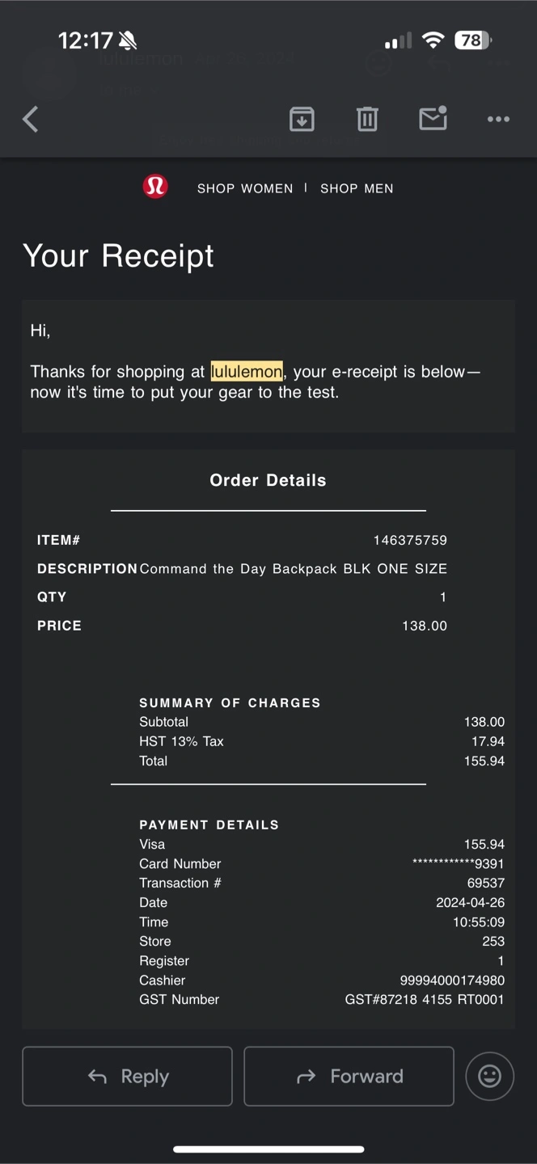Tap the item number 146375759
Screen dimensions: 537x1164
[410, 540]
